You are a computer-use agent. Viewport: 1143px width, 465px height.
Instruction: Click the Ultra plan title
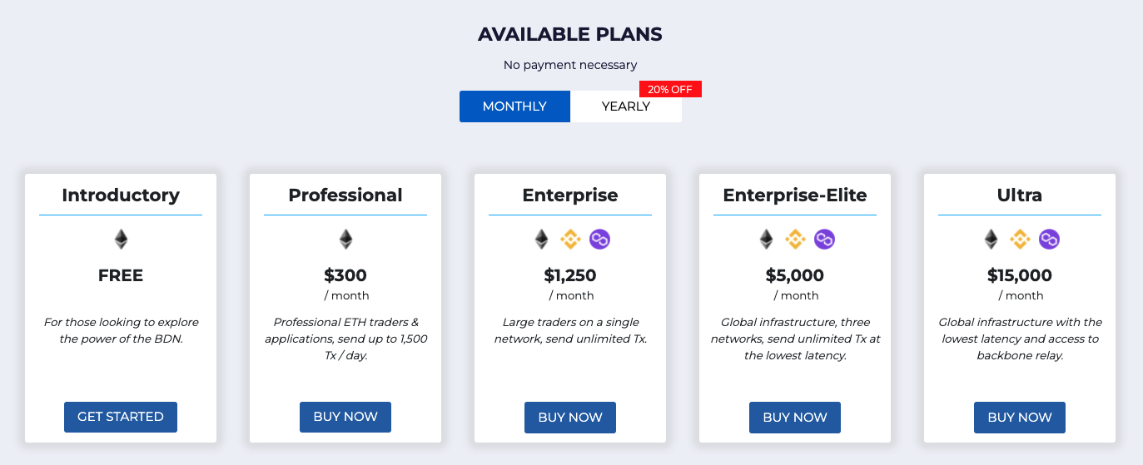point(1020,195)
